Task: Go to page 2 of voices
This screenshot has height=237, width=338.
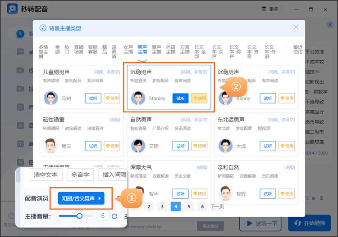Action: (x=149, y=207)
